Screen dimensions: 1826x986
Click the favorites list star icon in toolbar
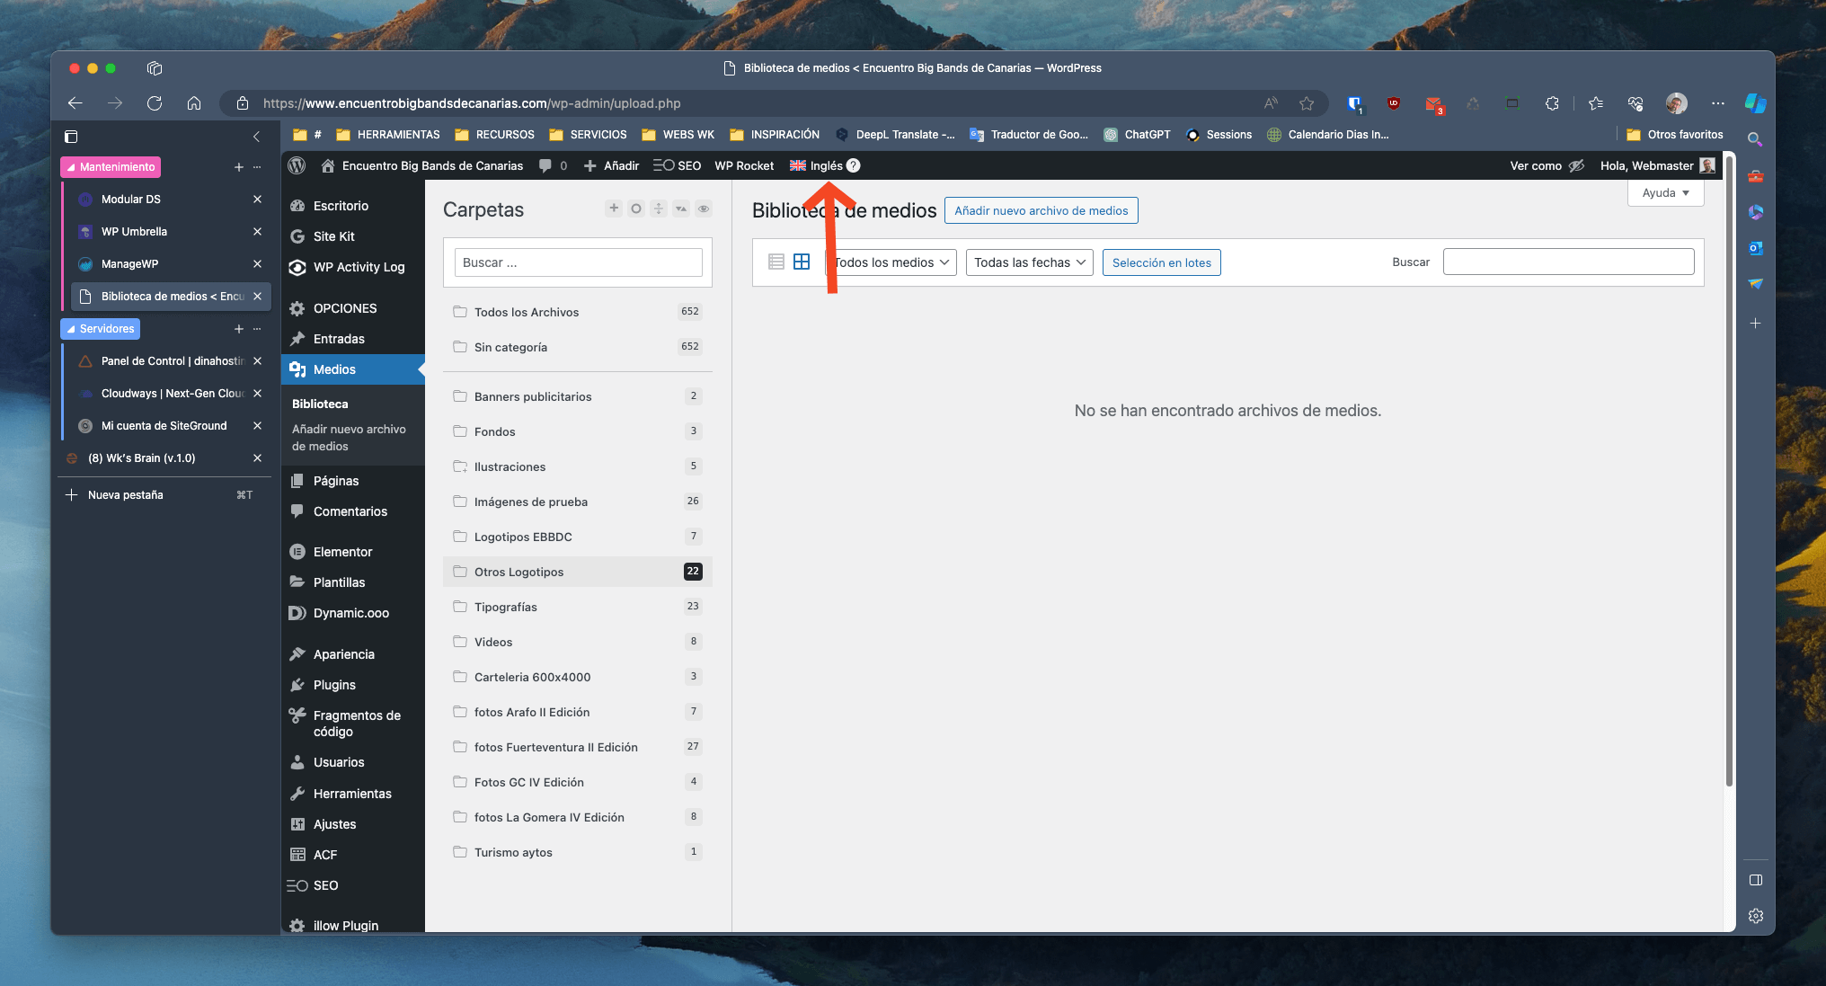[1596, 103]
